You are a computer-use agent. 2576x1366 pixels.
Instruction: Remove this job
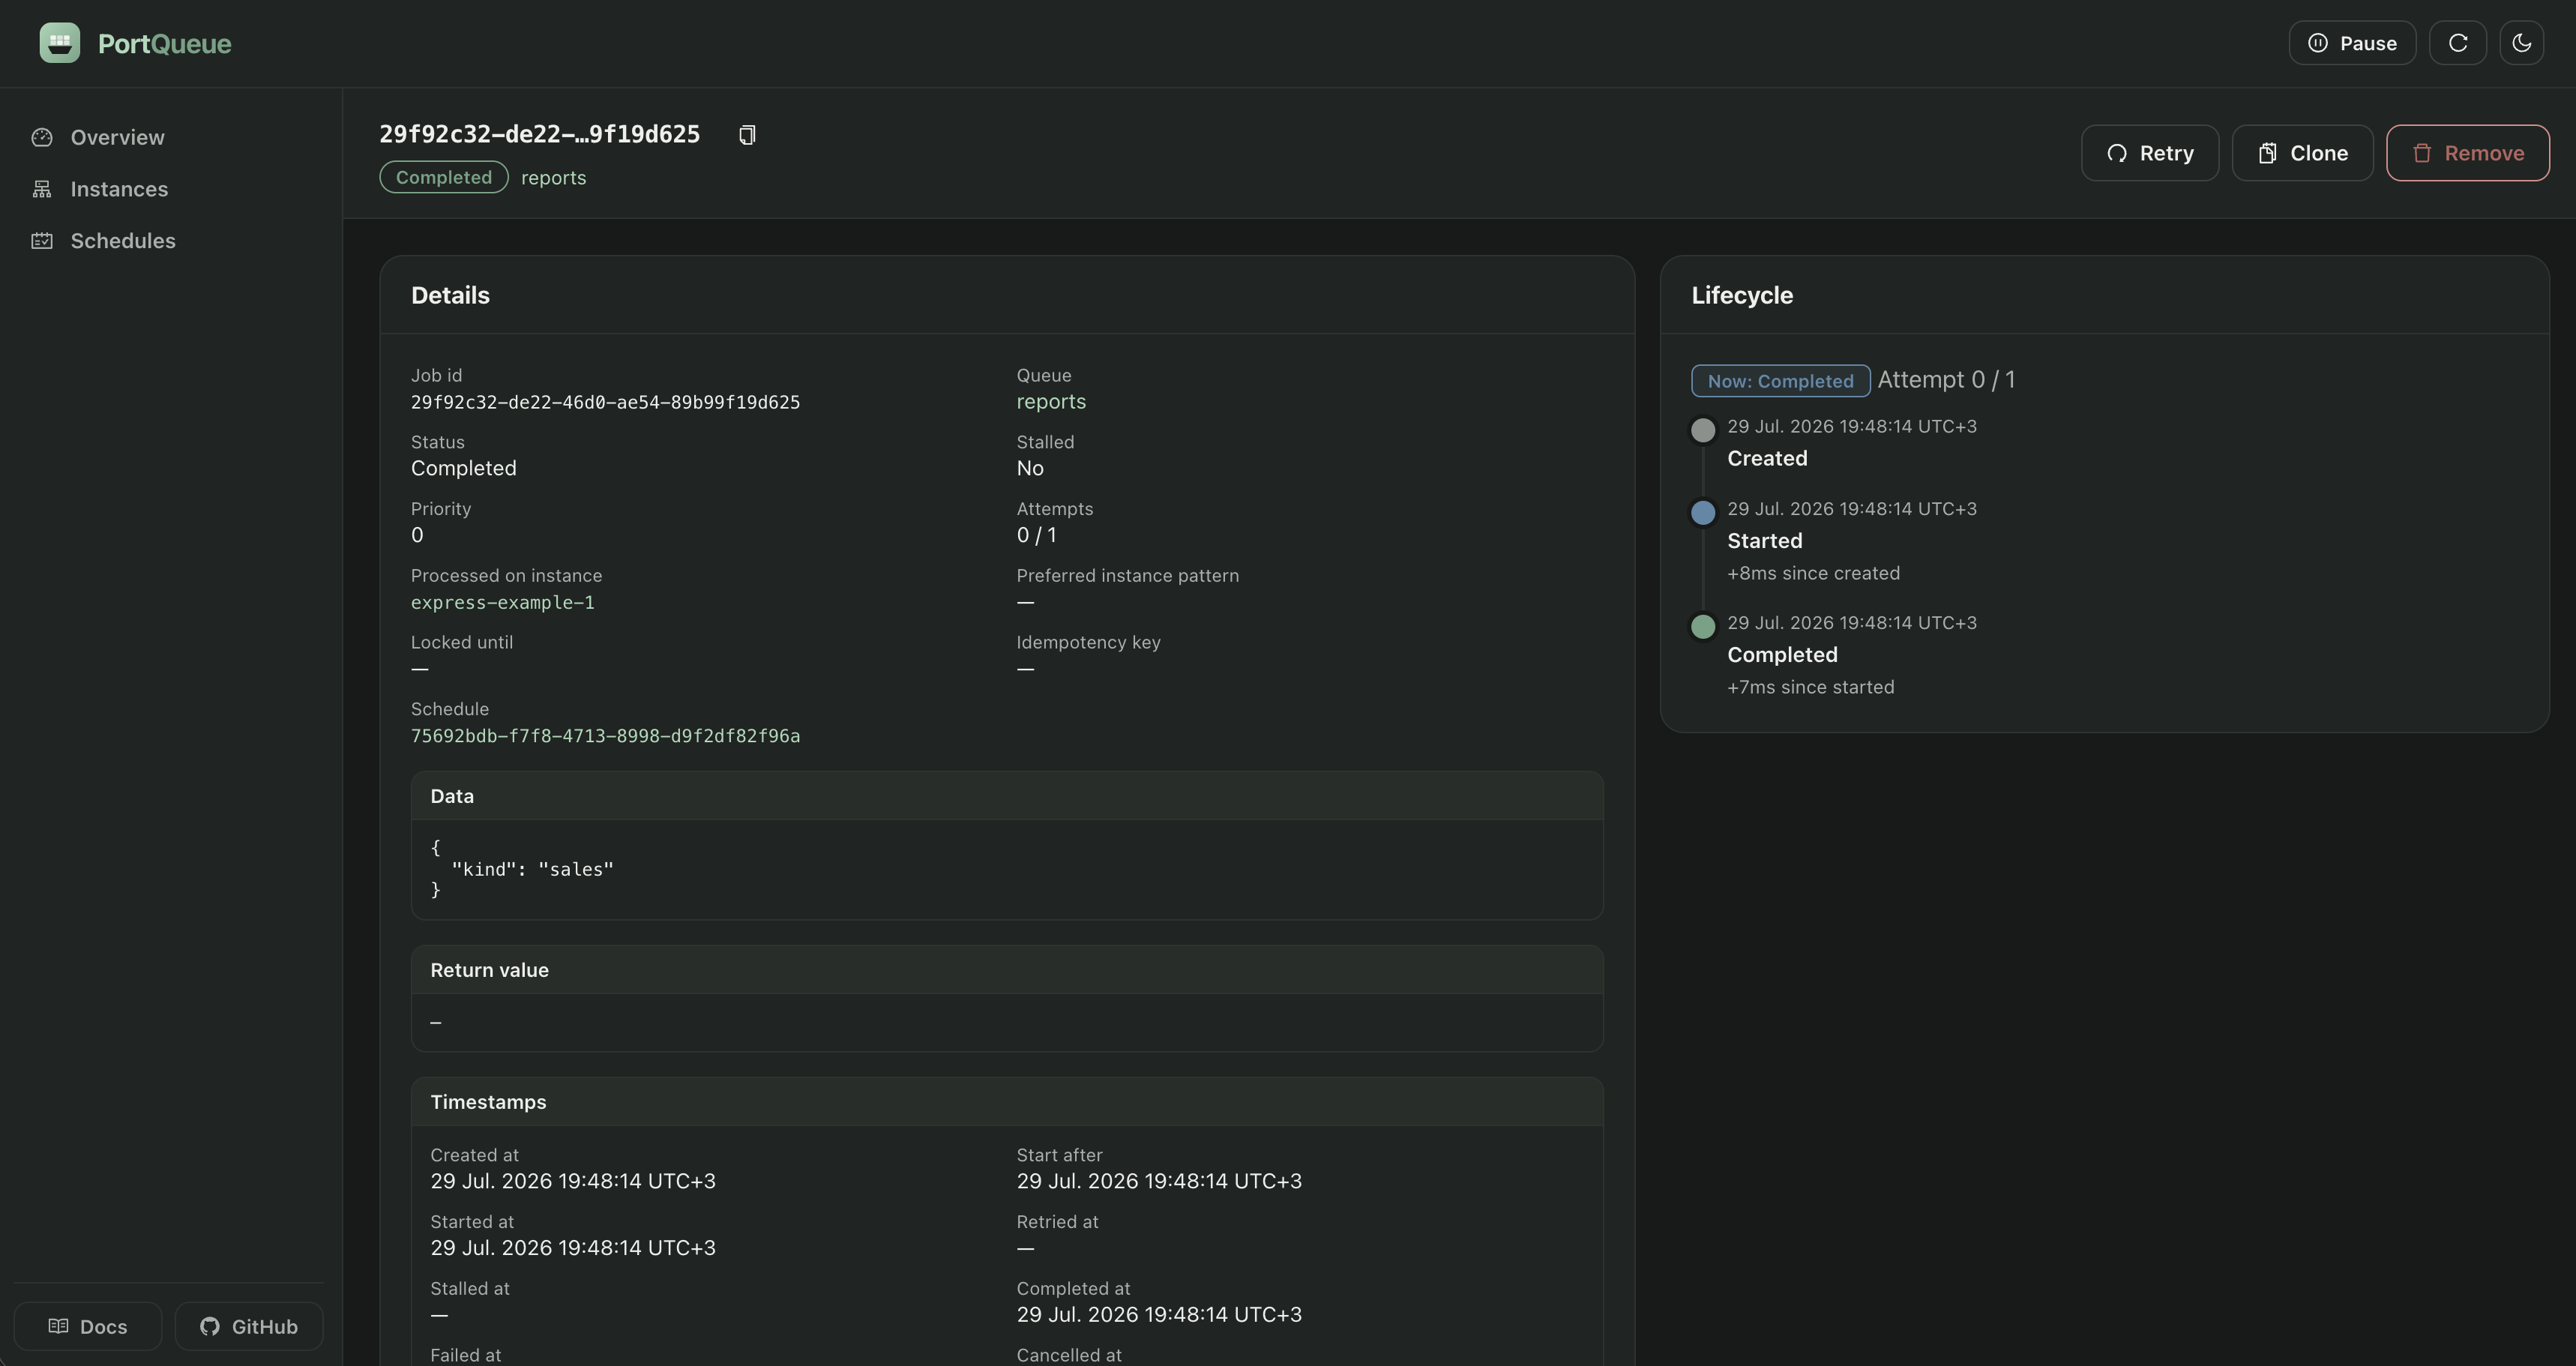click(2468, 153)
